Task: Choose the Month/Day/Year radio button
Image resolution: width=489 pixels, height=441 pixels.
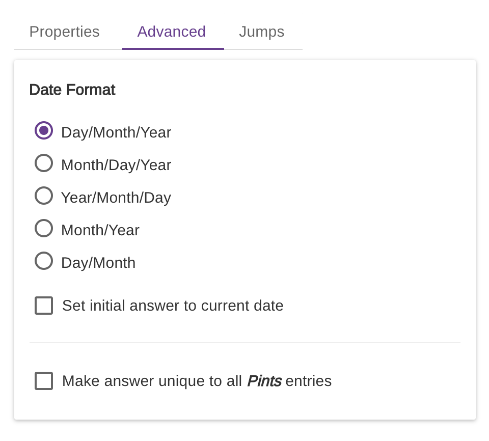Action: coord(44,163)
